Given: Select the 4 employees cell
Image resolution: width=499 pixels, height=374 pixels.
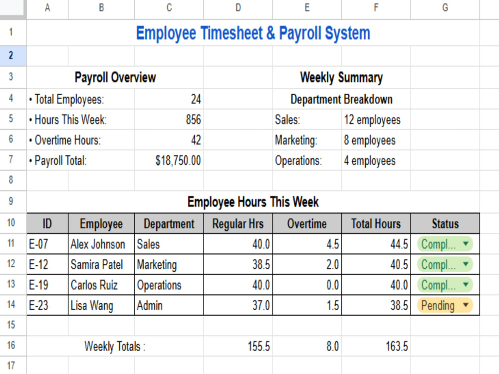Looking at the screenshot, I should (x=376, y=160).
